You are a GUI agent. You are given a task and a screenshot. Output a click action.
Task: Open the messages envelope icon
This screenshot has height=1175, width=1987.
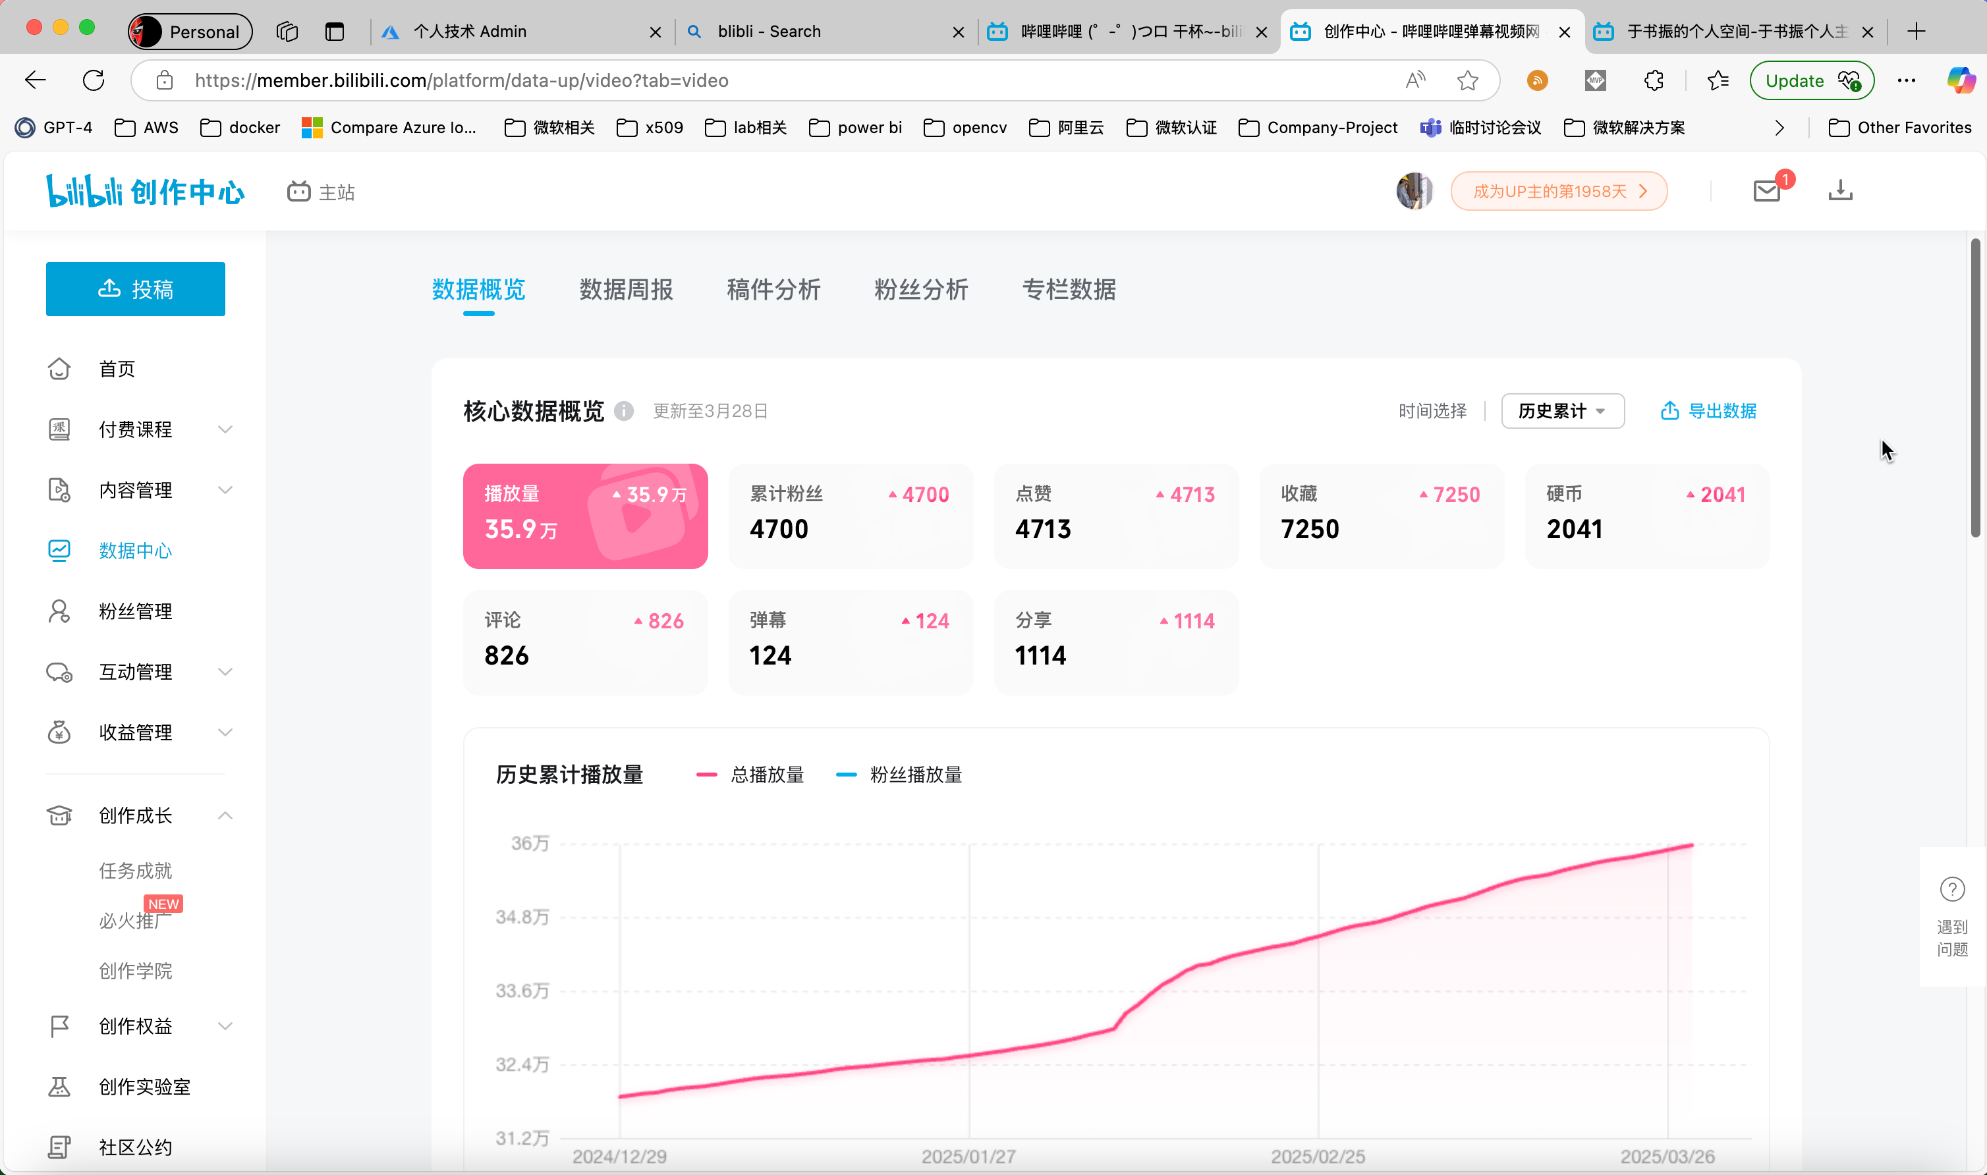pyautogui.click(x=1767, y=191)
